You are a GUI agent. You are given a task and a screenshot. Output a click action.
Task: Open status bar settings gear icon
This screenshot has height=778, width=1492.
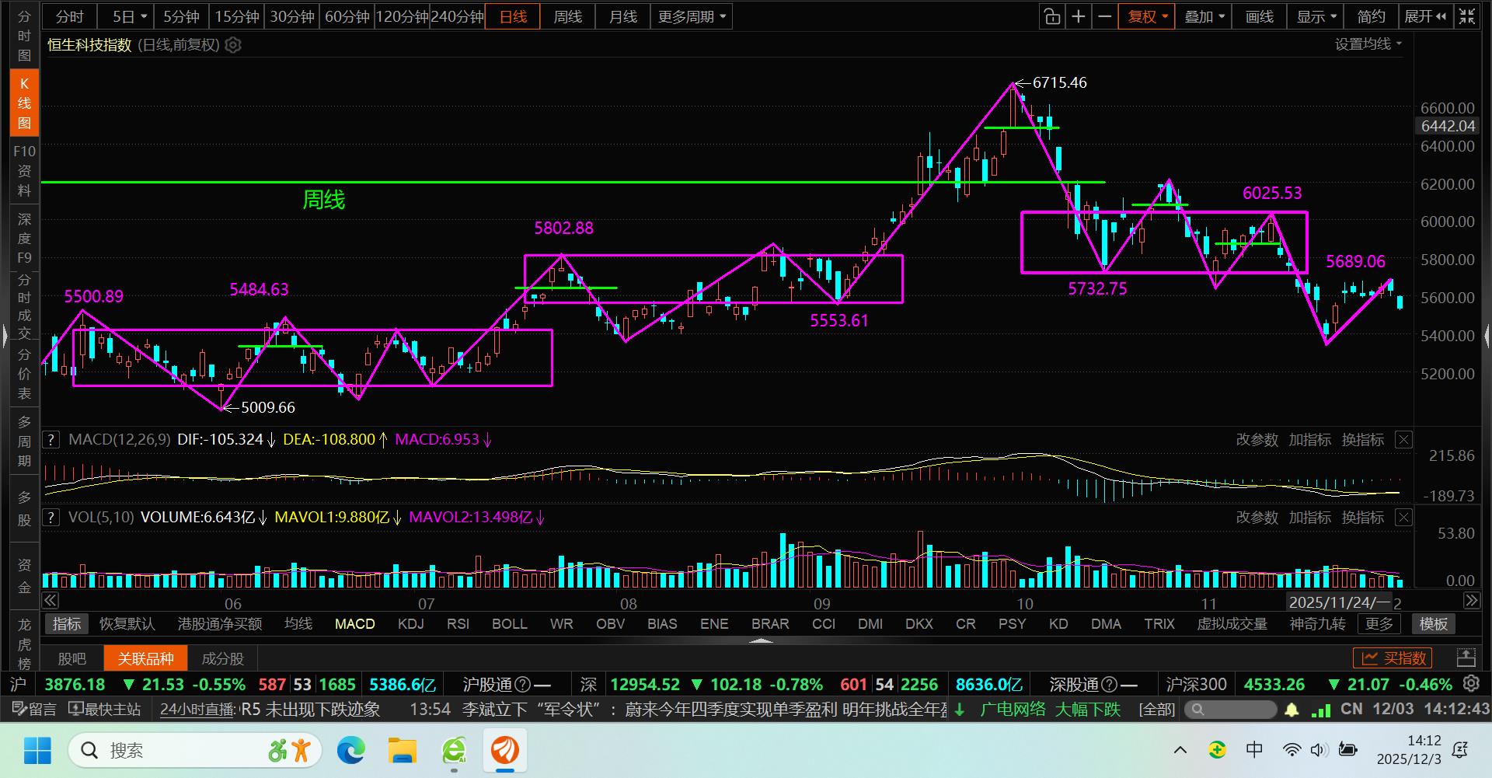click(x=1471, y=684)
